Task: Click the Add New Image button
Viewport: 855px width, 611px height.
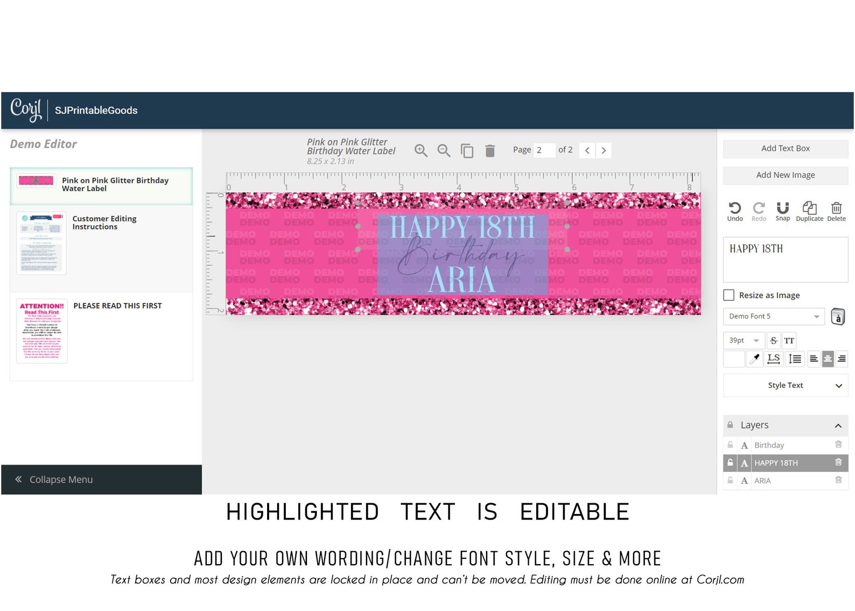Action: (x=785, y=175)
